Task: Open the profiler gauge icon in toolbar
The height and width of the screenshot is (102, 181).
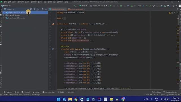Action: (128, 6)
